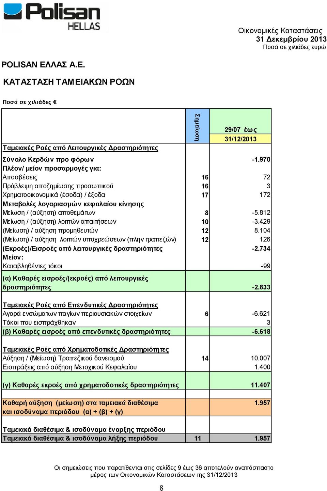
Task: Click the row label 'Καταβληθέντες τόκοι'
Action: point(32,266)
